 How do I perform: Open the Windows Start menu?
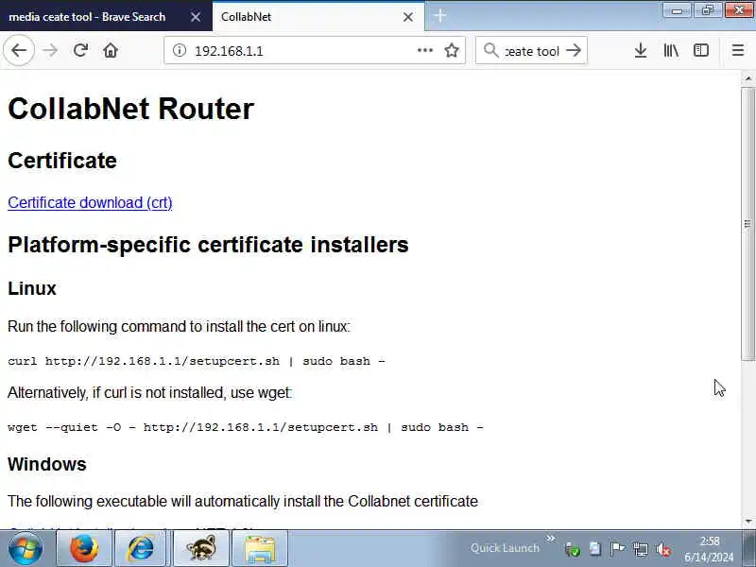[x=26, y=549]
